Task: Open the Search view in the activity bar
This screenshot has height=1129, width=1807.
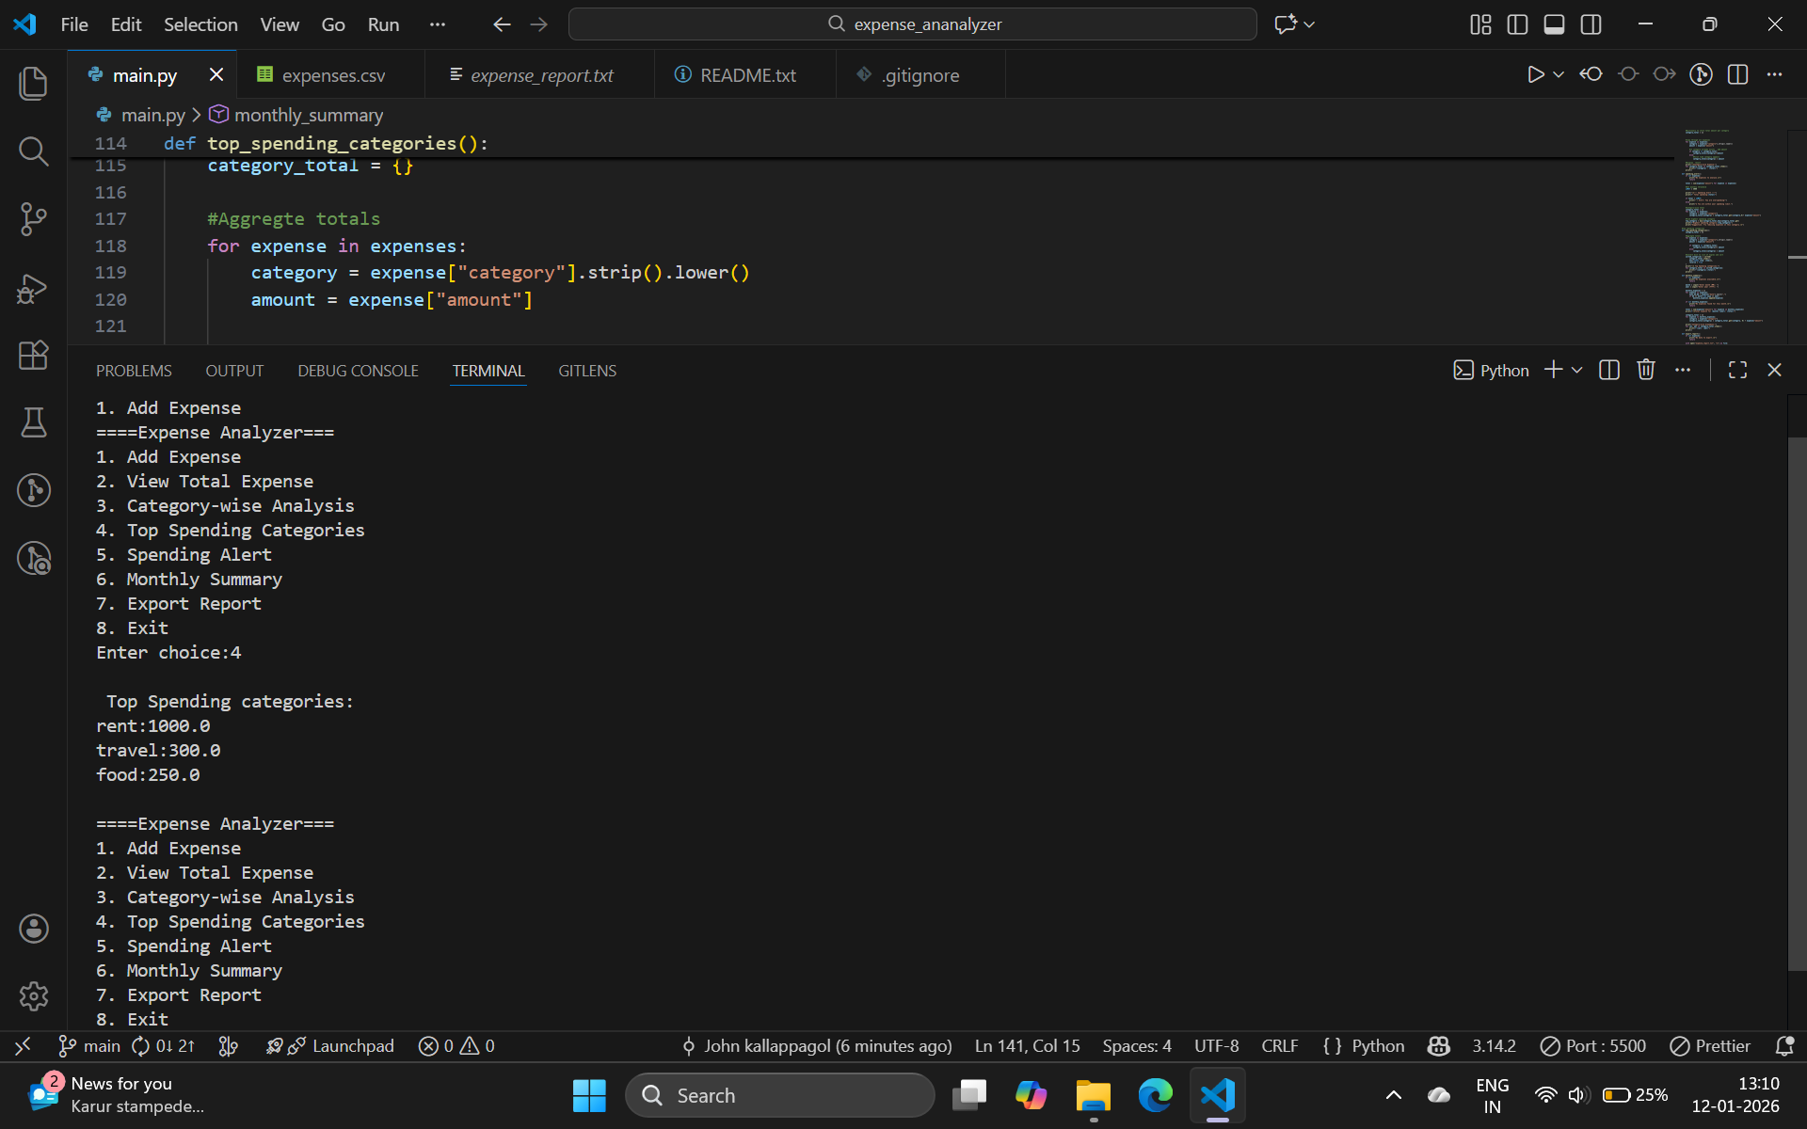Action: pos(34,151)
